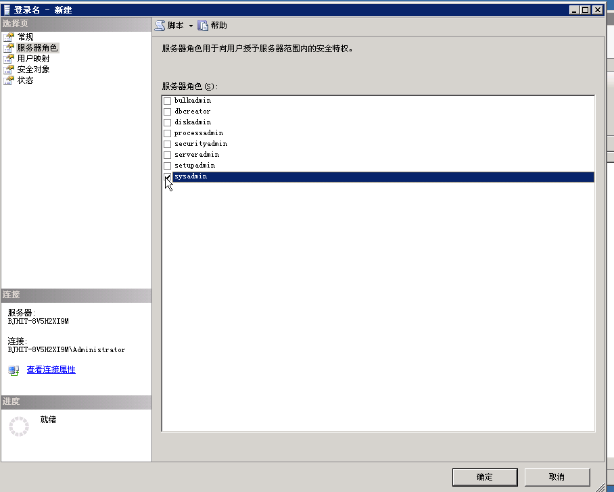Click the 确定 button

pyautogui.click(x=485, y=477)
